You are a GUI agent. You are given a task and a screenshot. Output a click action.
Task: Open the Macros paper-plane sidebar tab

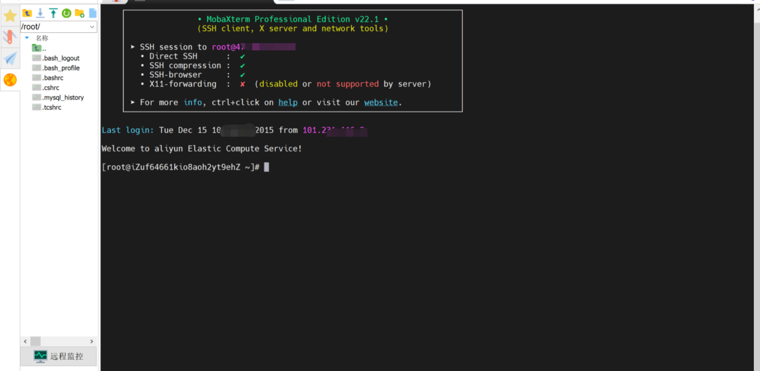(10, 58)
